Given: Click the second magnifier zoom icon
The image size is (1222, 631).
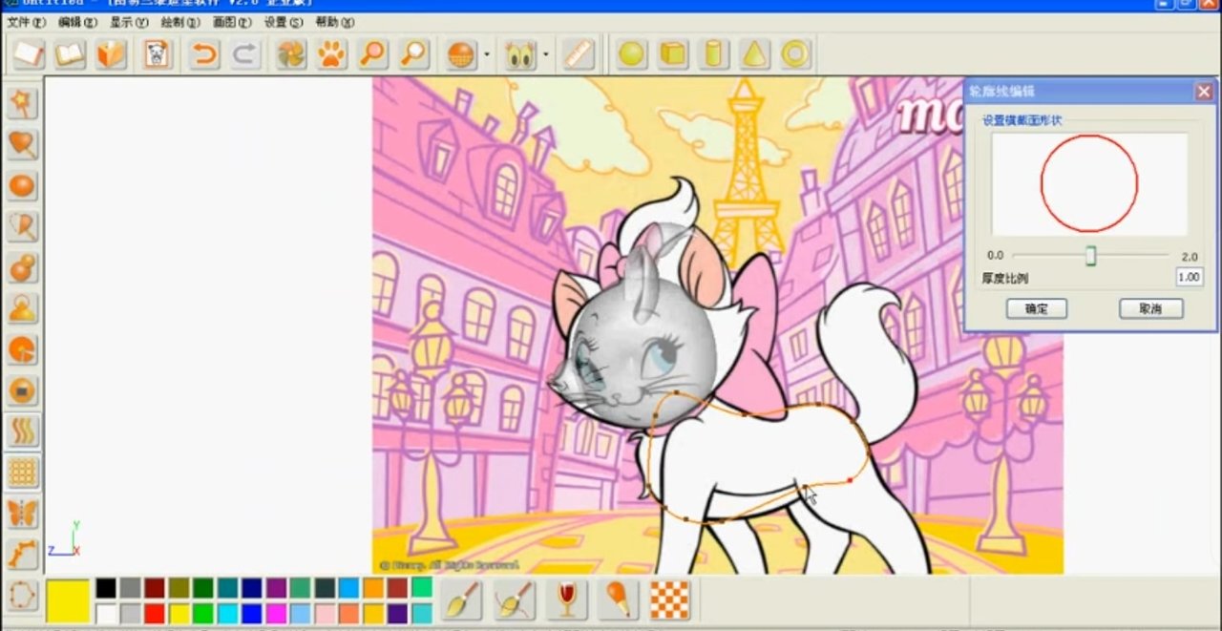Looking at the screenshot, I should [414, 54].
